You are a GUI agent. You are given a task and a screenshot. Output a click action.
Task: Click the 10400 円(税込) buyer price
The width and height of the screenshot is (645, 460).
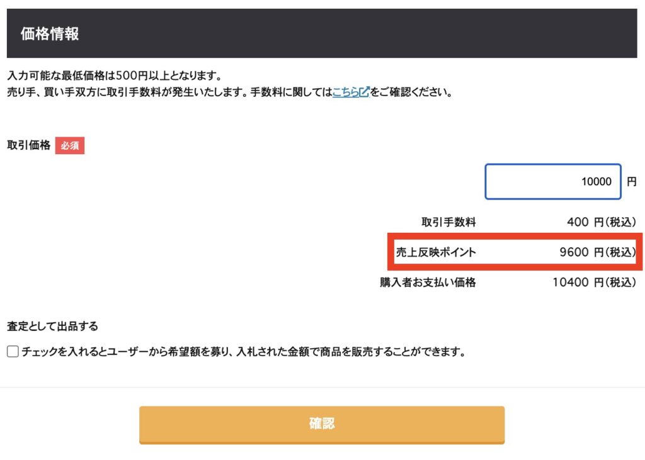pos(594,282)
